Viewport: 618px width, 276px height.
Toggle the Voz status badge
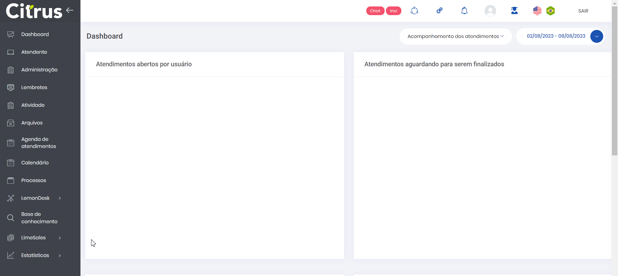pos(393,11)
